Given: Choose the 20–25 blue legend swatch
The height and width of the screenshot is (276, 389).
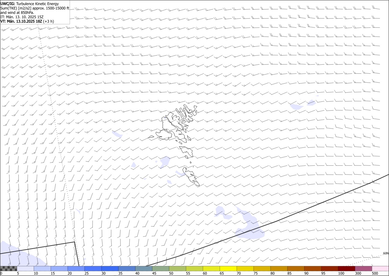Looking at the screenshot, I should (76, 269).
